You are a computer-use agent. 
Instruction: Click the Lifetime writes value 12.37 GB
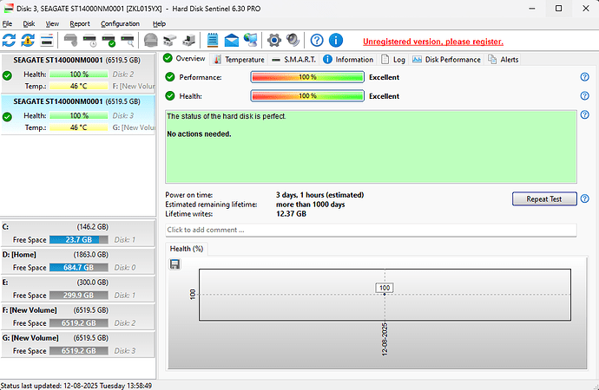(291, 214)
